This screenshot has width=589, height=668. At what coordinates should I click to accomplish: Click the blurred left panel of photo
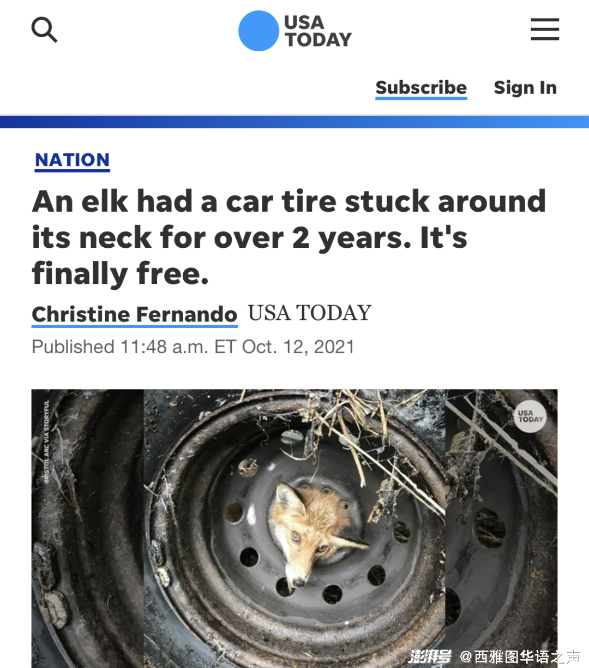coord(87,528)
